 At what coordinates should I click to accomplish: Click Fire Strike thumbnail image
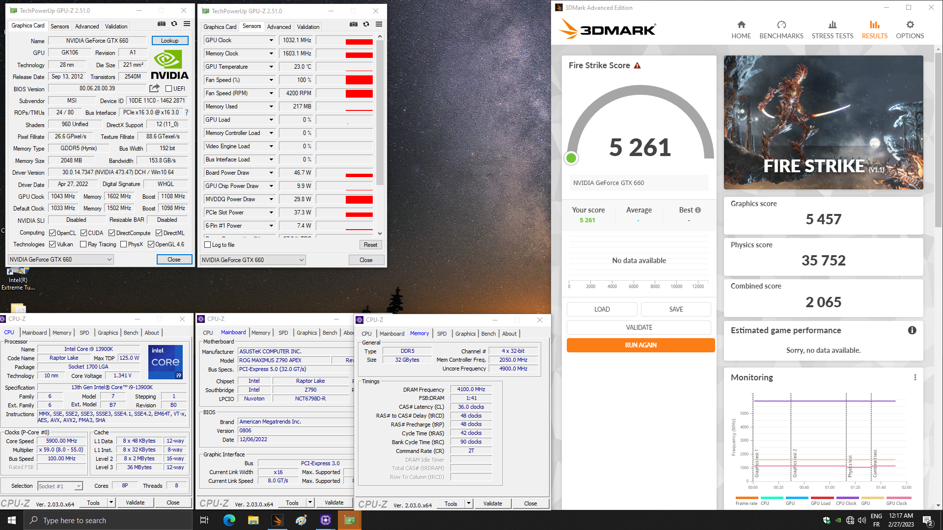coord(823,122)
